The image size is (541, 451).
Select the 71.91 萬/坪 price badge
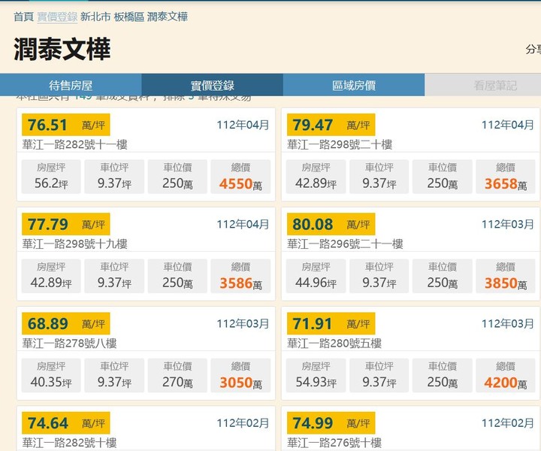(x=331, y=323)
